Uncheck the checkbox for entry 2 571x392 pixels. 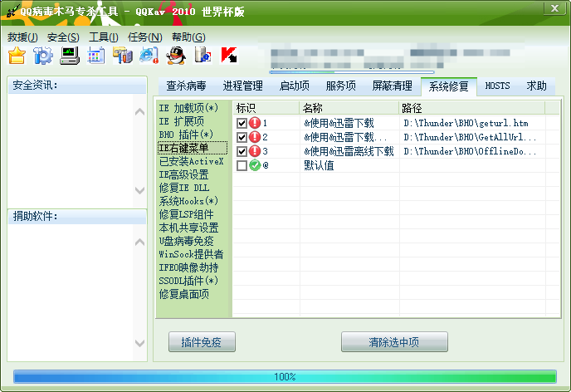242,137
